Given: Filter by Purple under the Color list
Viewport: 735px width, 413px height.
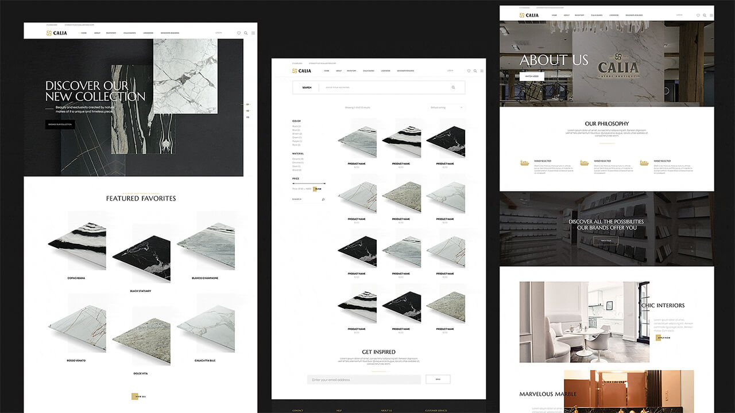Looking at the screenshot, I should 297,141.
